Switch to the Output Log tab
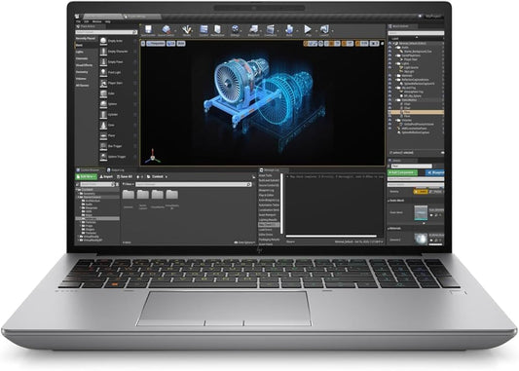This screenshot has height=371, width=519. (116, 170)
